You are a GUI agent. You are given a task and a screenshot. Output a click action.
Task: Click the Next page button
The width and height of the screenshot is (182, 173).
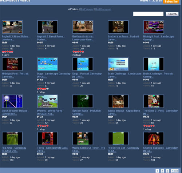(x=174, y=171)
